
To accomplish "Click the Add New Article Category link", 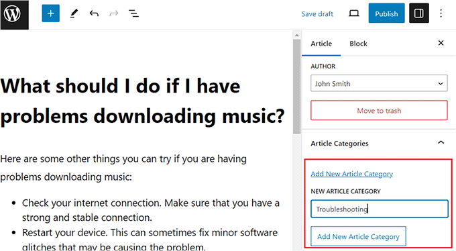I will [x=351, y=174].
